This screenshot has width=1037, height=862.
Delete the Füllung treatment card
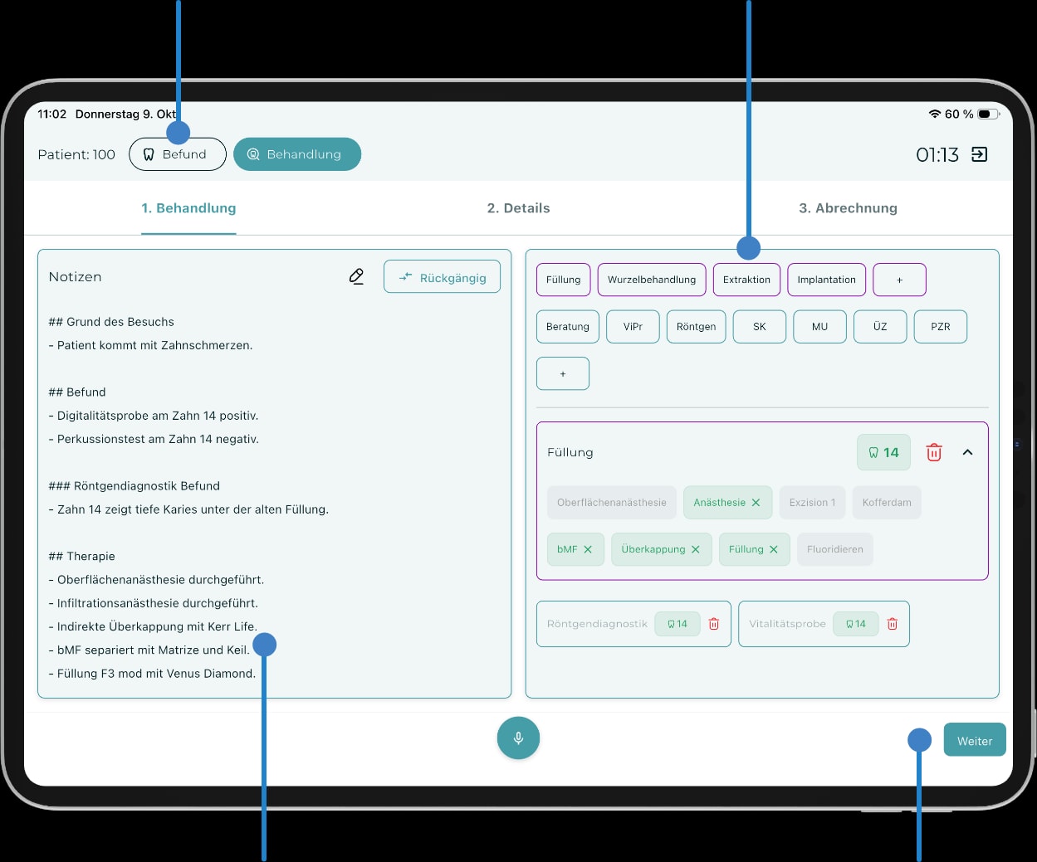[x=934, y=452]
